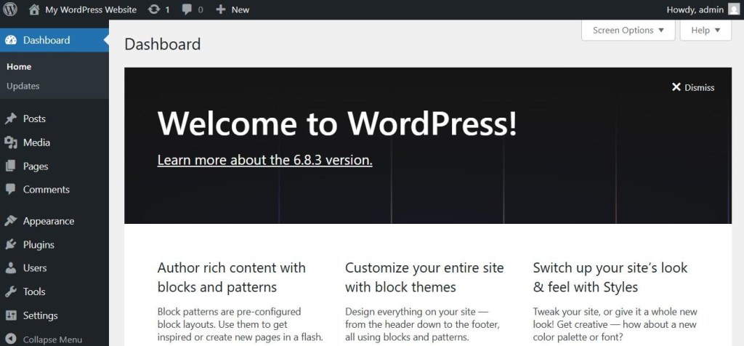Visit My WordPress Website link
Screen dimensions: 744x346
91,9
